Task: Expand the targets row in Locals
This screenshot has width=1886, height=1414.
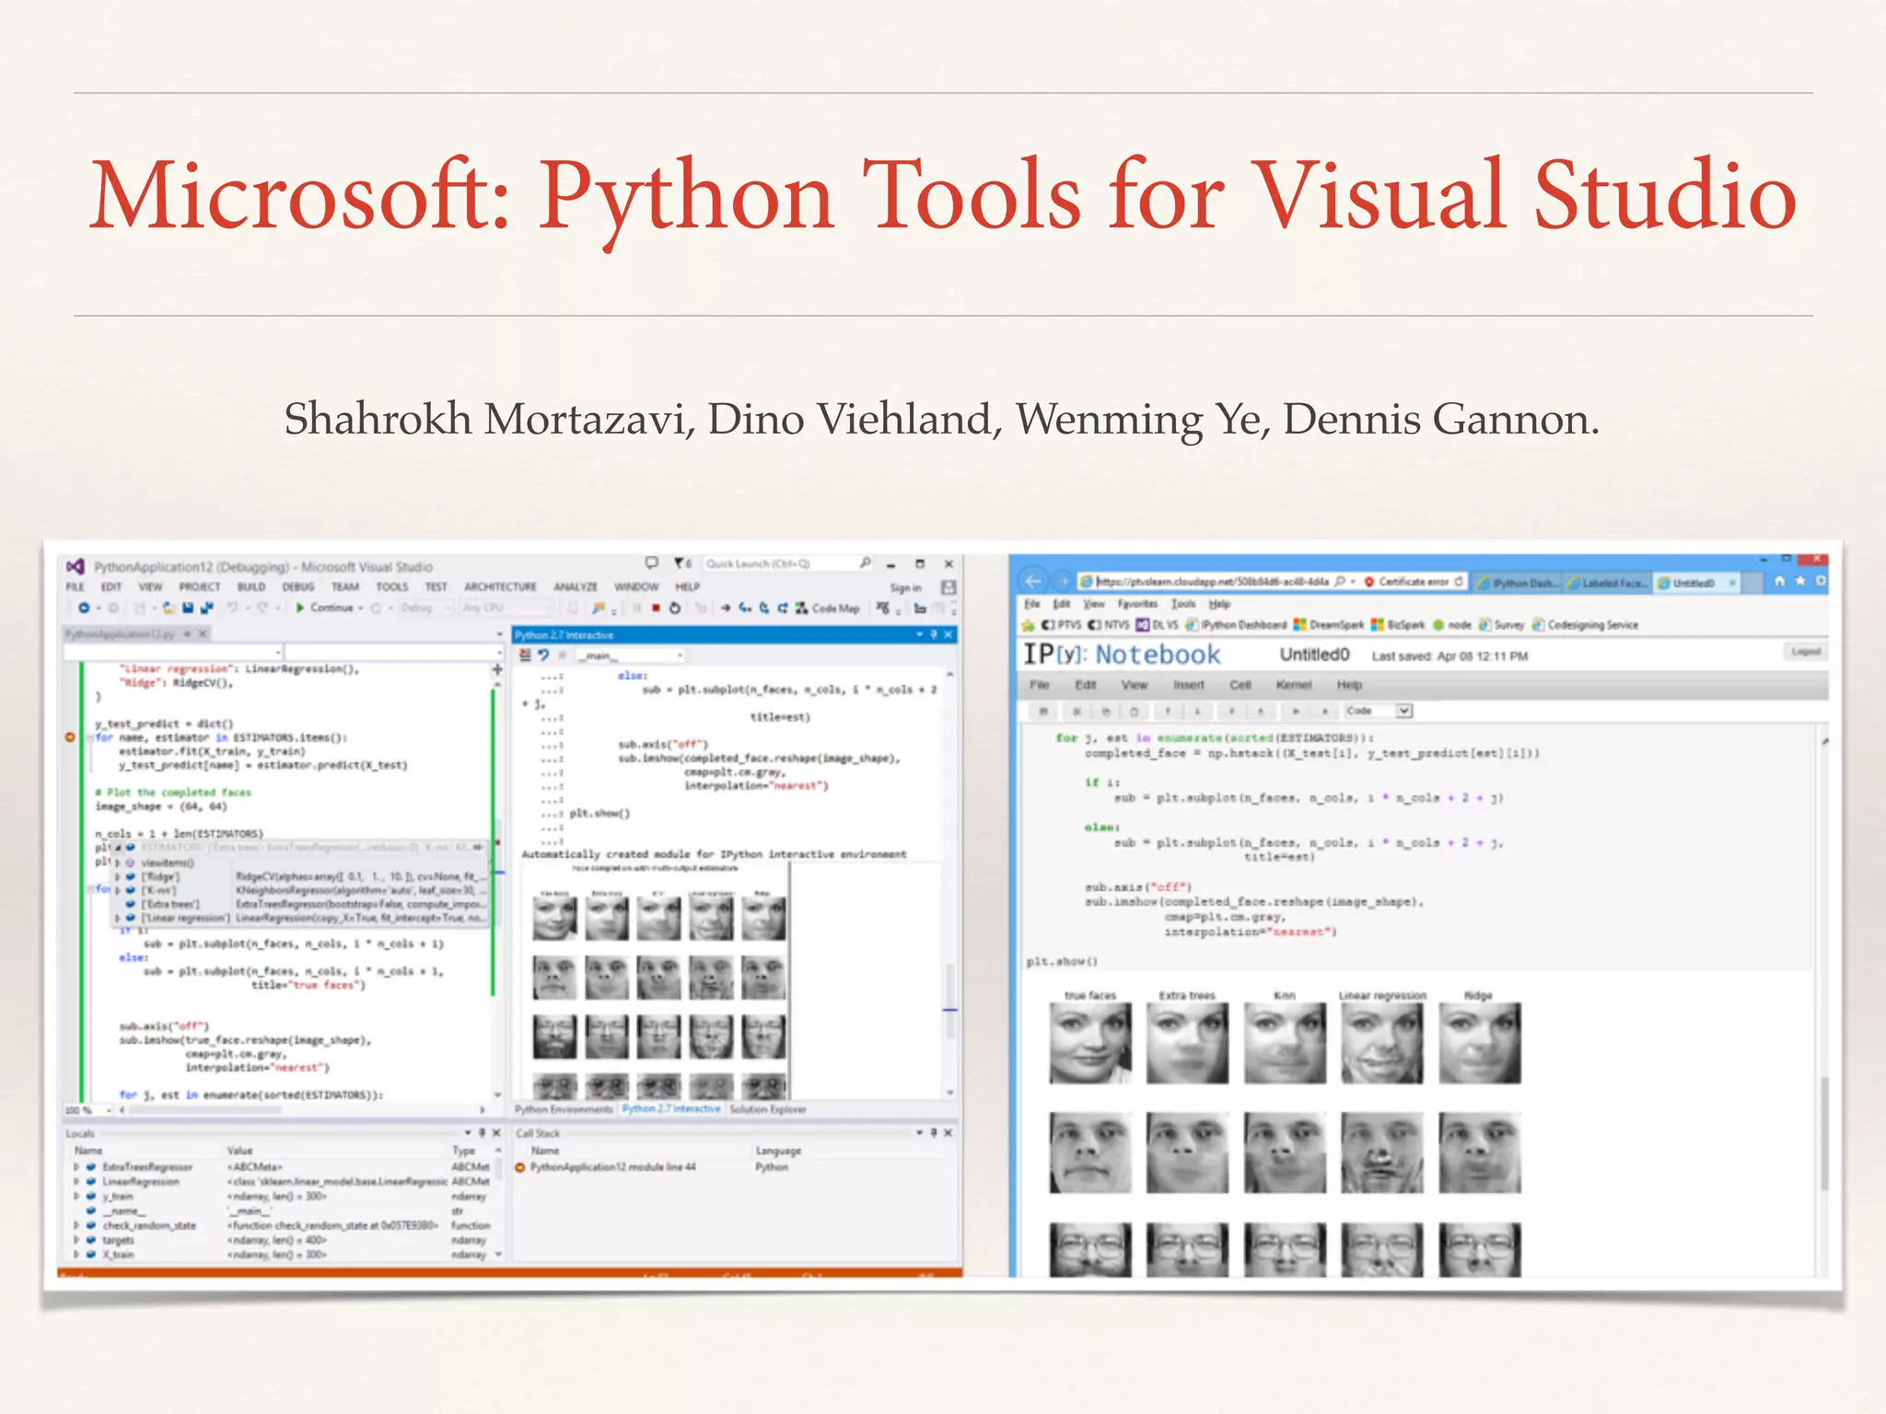Action: [76, 1240]
